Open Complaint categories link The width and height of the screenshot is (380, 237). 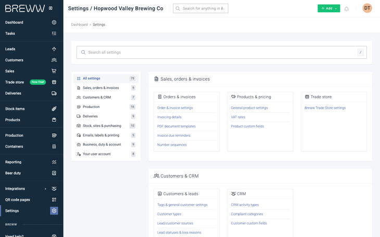click(x=247, y=214)
